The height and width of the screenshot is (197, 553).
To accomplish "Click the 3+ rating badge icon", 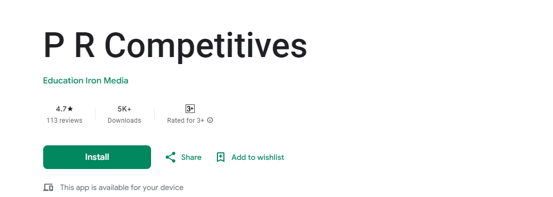I will click(x=190, y=109).
